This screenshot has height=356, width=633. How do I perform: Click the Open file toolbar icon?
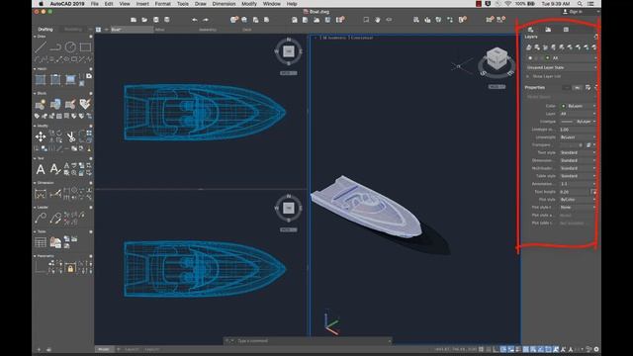(x=144, y=20)
